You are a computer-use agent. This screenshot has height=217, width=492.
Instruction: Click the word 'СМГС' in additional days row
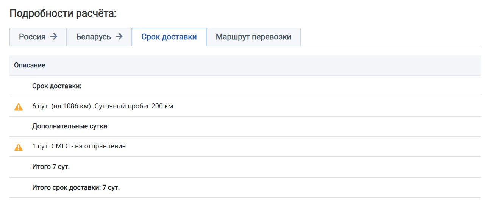point(59,146)
